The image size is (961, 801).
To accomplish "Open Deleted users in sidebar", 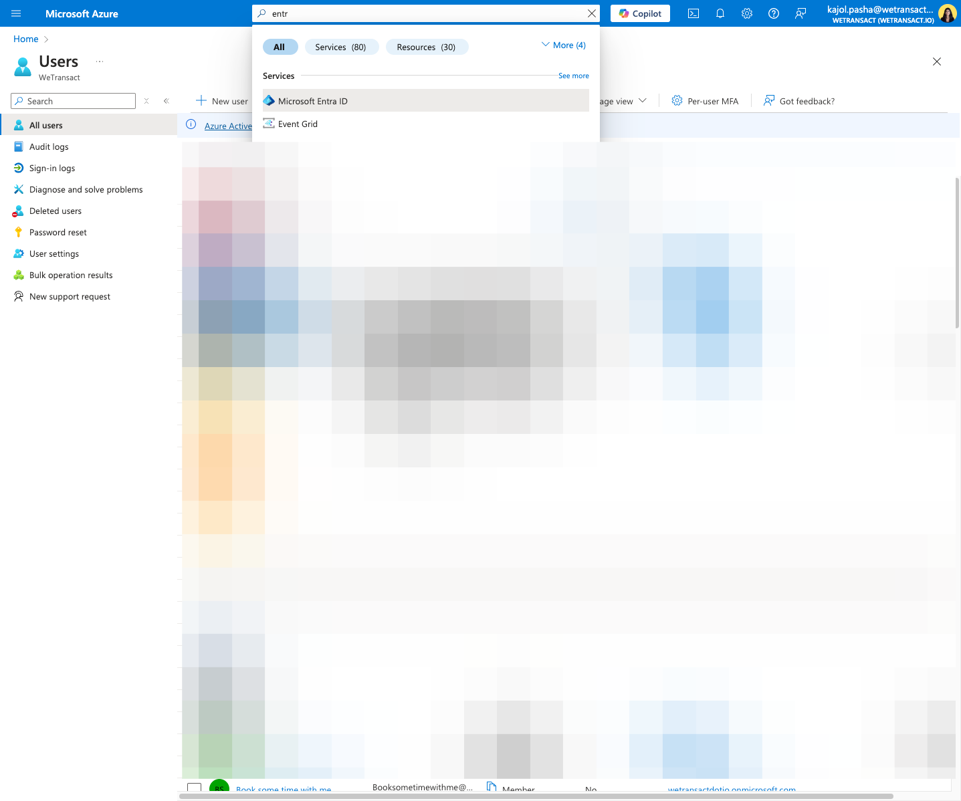I will click(x=88, y=211).
